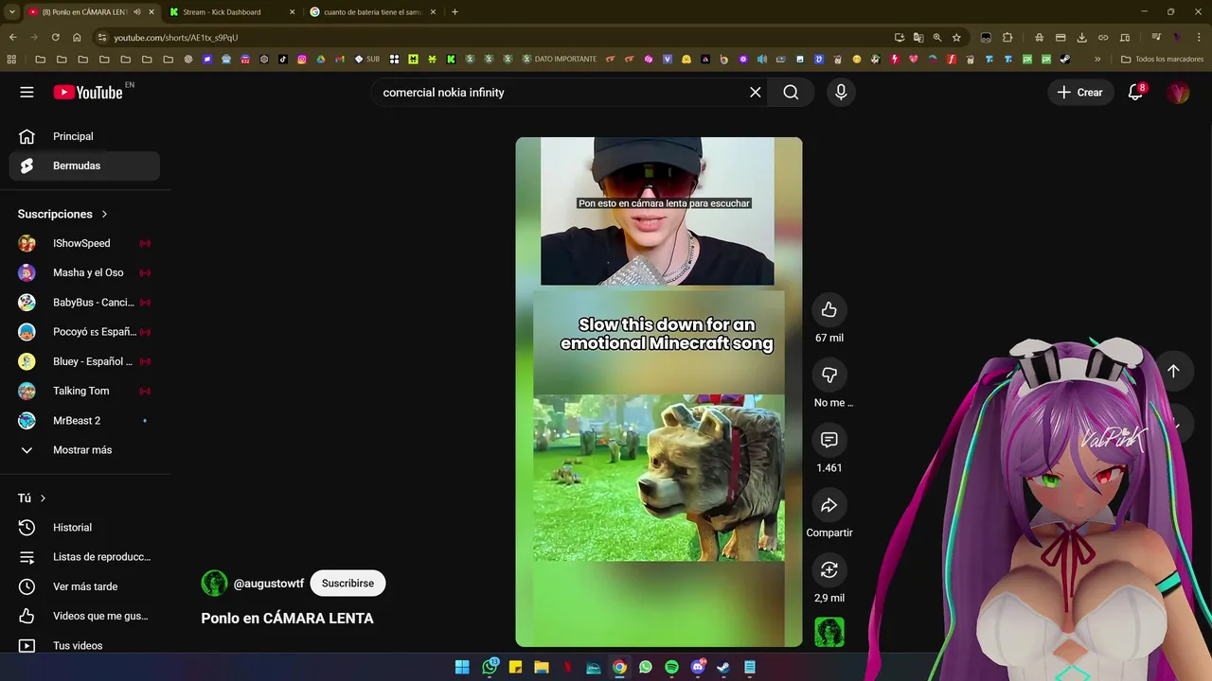Open Todos los marcadores folder
This screenshot has height=681, width=1212.
pyautogui.click(x=1162, y=59)
